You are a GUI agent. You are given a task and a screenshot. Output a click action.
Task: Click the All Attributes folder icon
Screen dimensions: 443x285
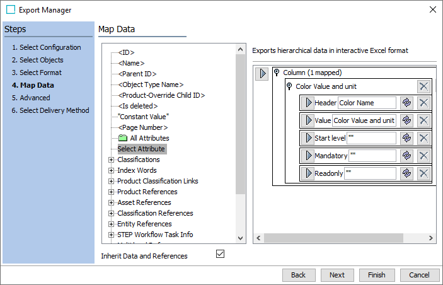point(123,138)
